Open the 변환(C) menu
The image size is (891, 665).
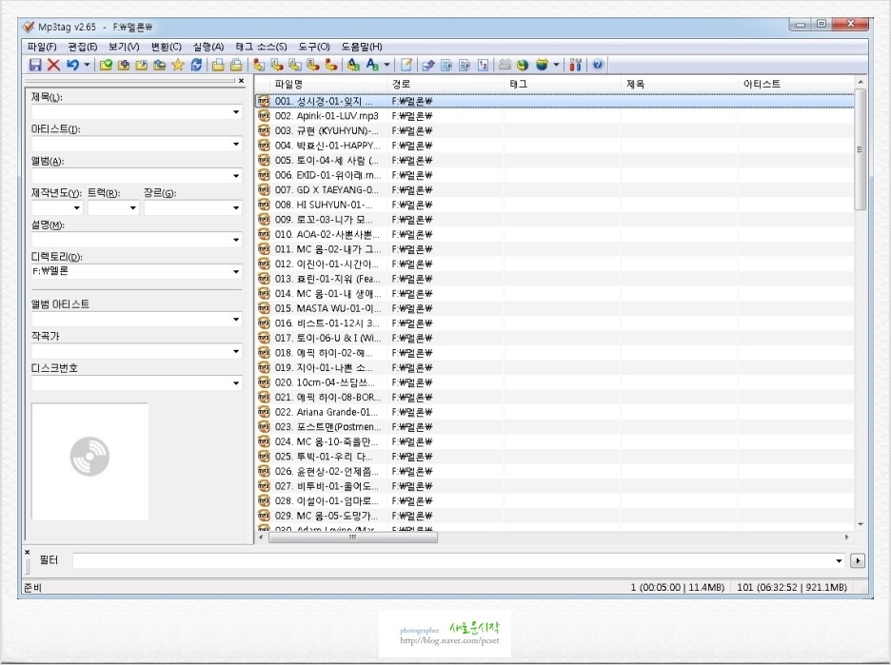tap(166, 47)
